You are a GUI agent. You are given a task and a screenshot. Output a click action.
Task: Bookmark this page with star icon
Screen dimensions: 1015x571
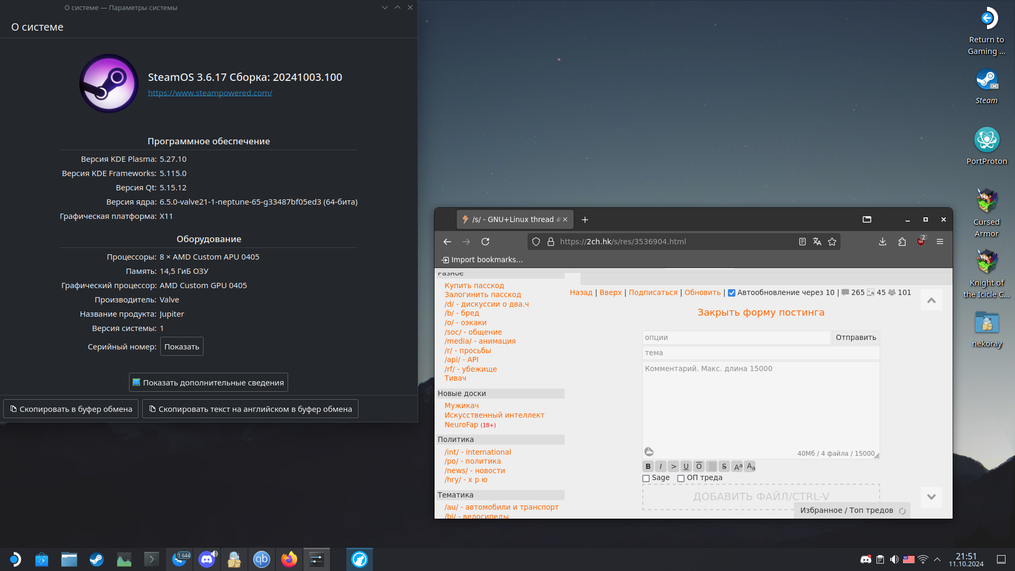coord(832,242)
